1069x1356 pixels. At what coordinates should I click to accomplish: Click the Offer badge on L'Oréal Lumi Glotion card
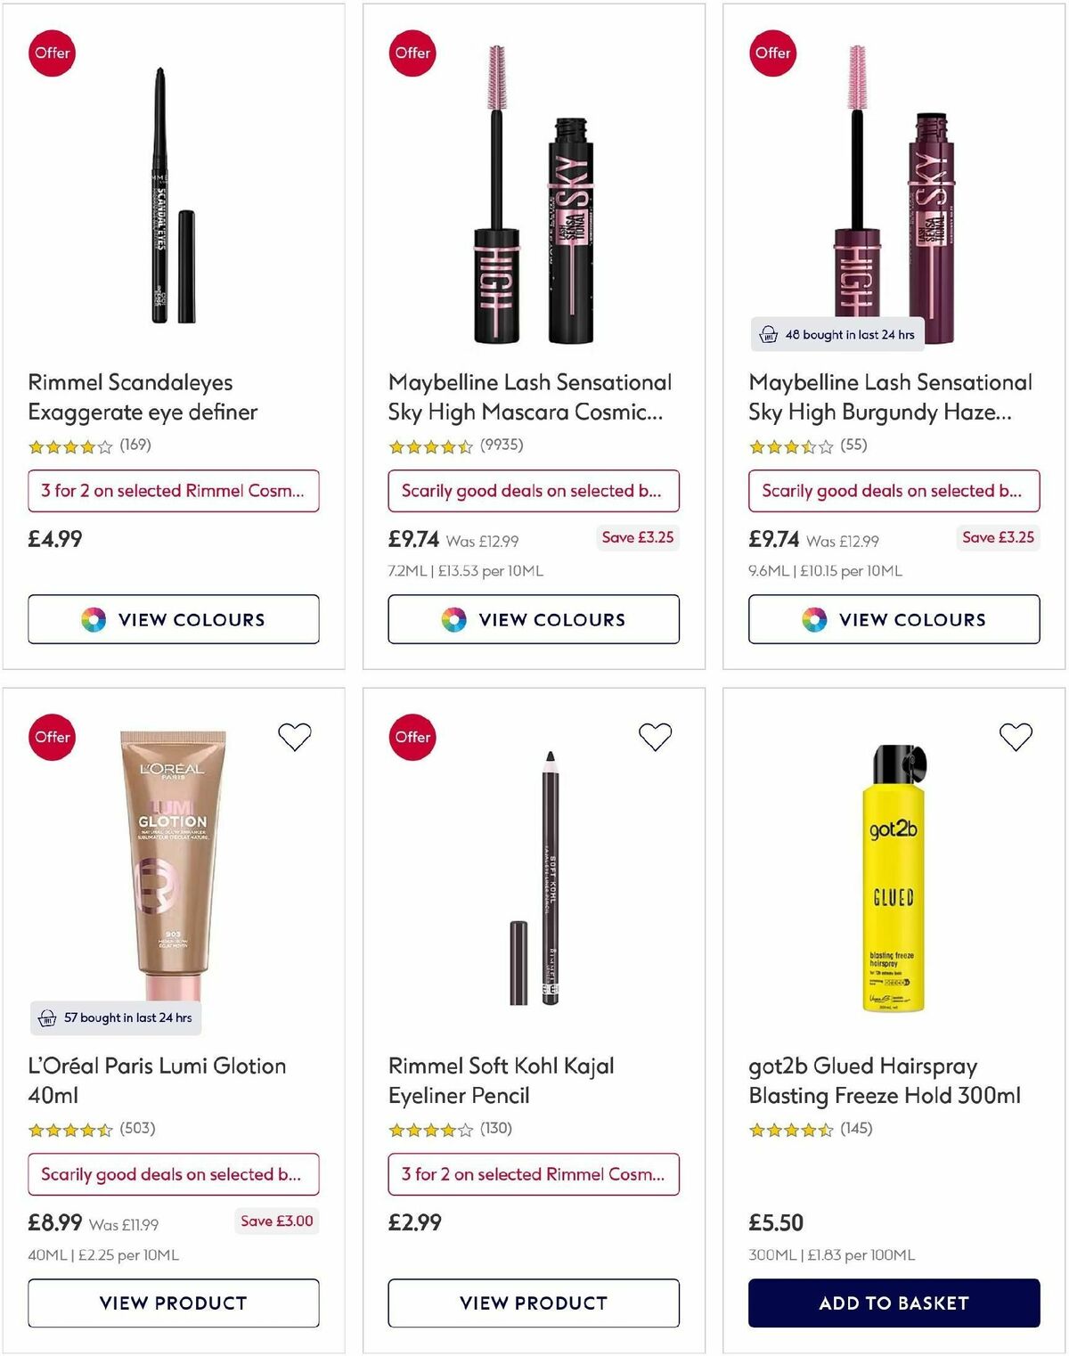point(52,737)
